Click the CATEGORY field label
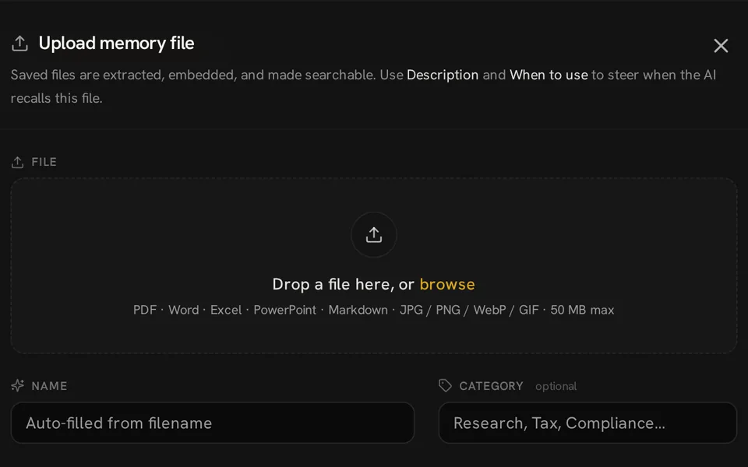The width and height of the screenshot is (748, 467). coord(491,386)
